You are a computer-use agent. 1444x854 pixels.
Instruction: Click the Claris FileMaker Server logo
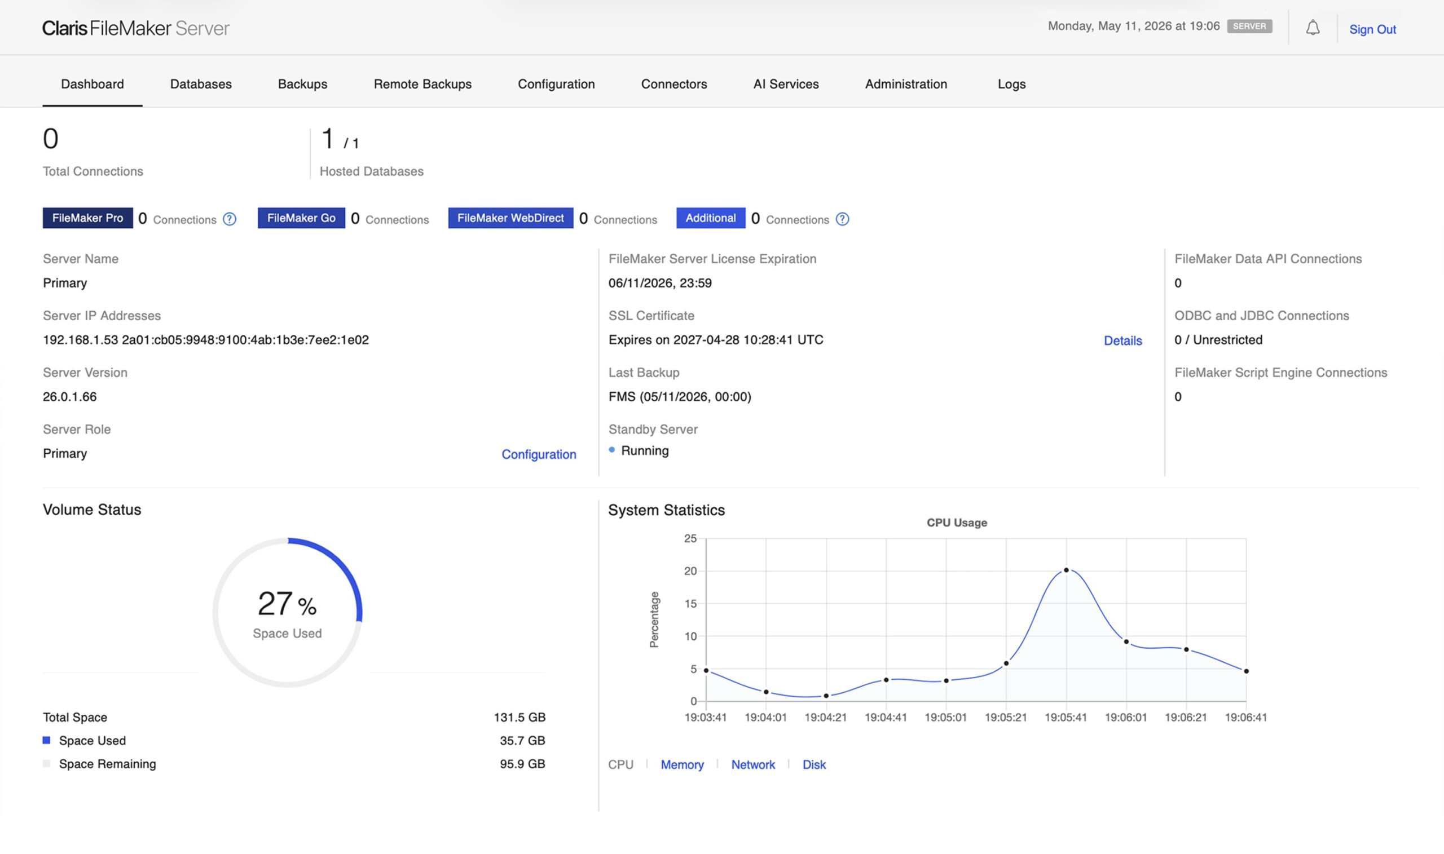[136, 28]
